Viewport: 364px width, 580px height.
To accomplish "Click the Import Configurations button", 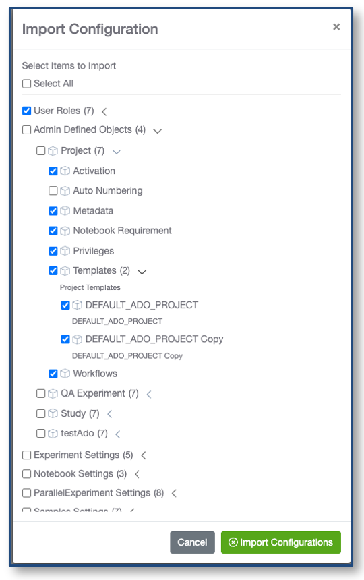I will coord(281,542).
